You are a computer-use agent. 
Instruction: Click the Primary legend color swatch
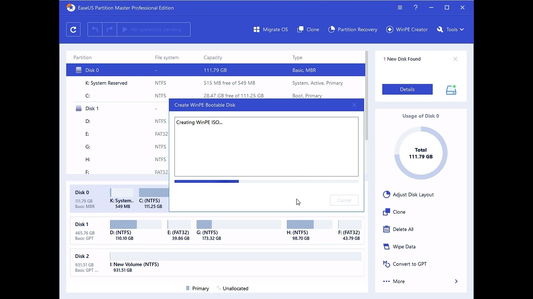[188, 288]
